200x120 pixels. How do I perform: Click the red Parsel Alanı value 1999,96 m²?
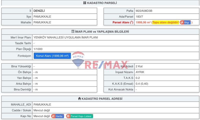[x=143, y=22]
